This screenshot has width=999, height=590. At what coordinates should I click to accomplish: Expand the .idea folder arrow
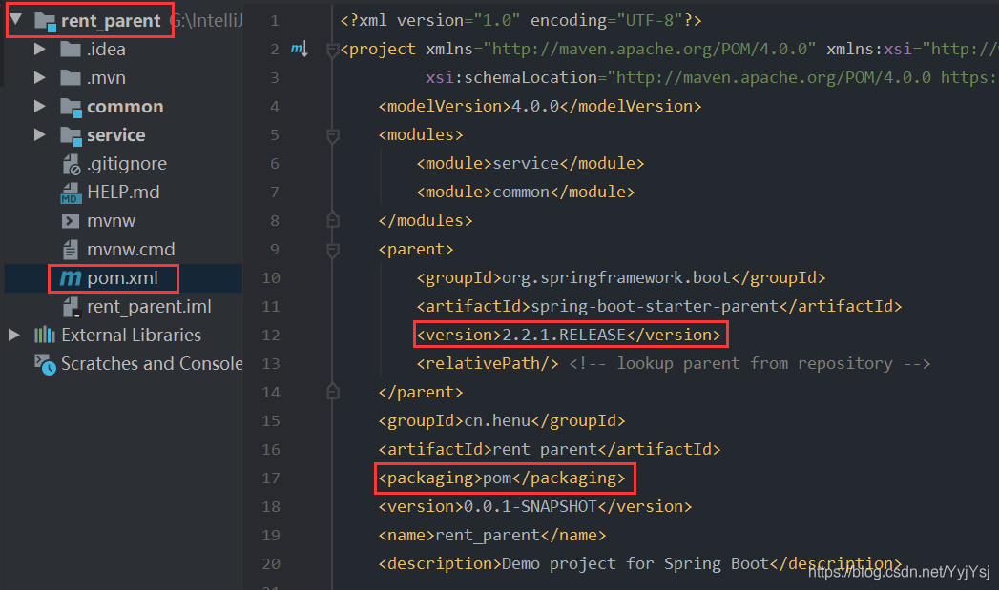39,49
